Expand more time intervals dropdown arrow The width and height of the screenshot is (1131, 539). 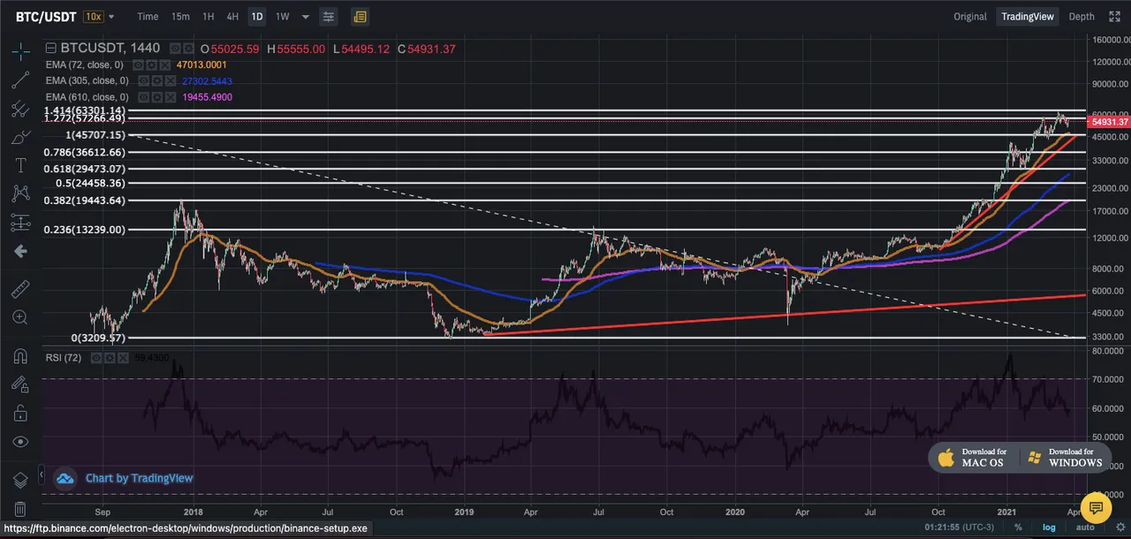click(x=306, y=17)
